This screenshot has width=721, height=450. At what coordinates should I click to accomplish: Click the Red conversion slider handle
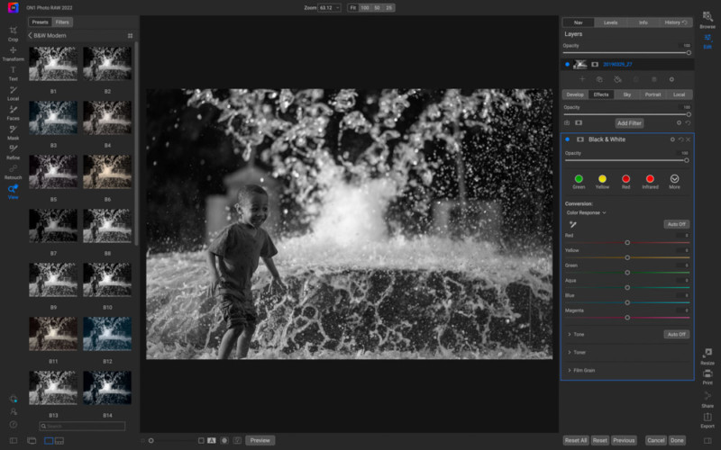[627, 242]
